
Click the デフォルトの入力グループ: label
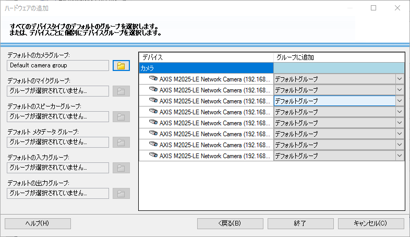(x=38, y=158)
